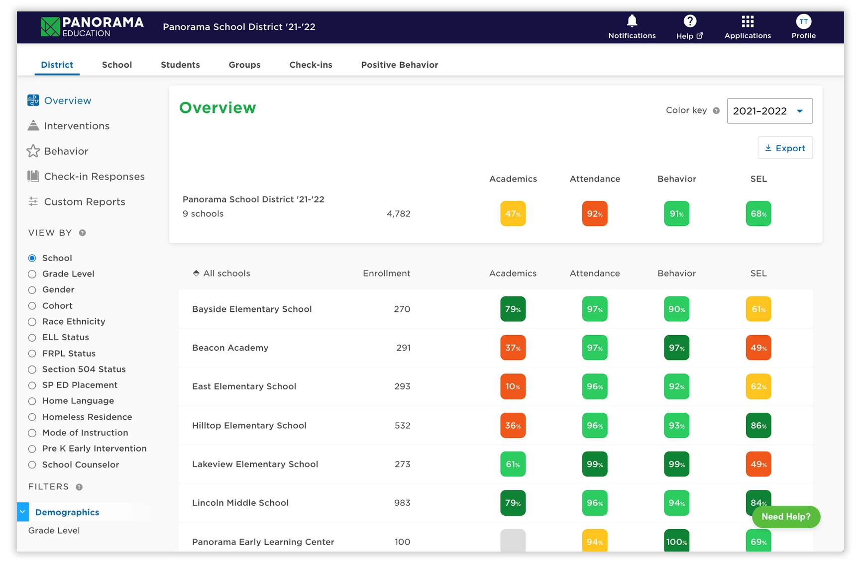This screenshot has height=563, width=861.
Task: Sort by the All schools column header
Action: [x=221, y=273]
